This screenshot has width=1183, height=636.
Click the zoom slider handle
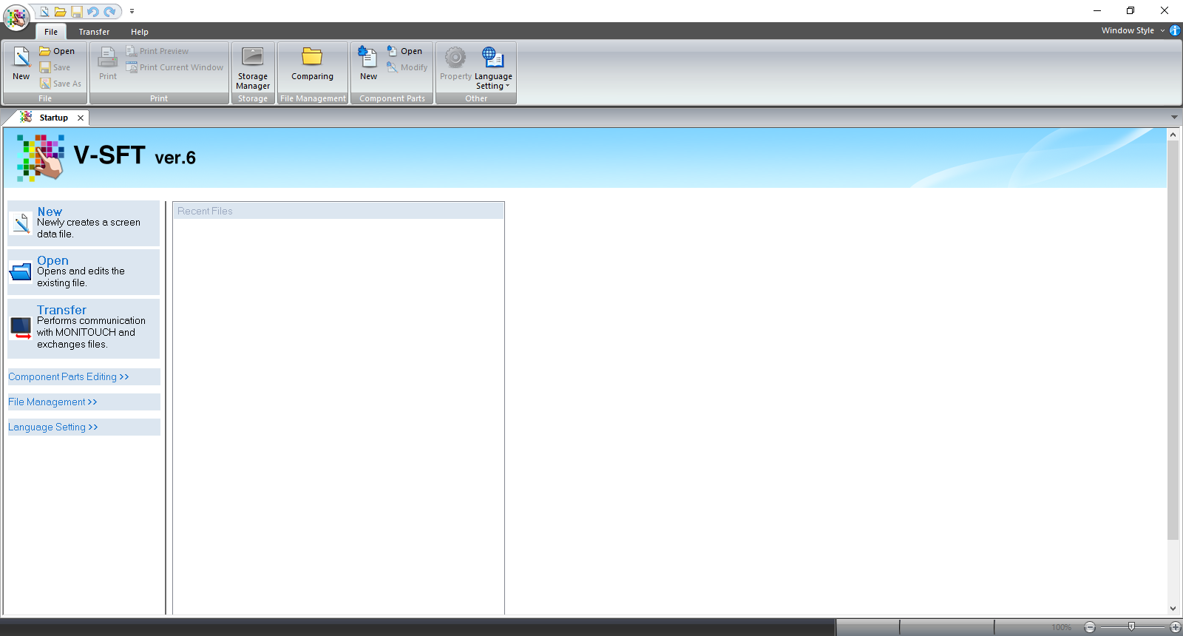point(1131,627)
